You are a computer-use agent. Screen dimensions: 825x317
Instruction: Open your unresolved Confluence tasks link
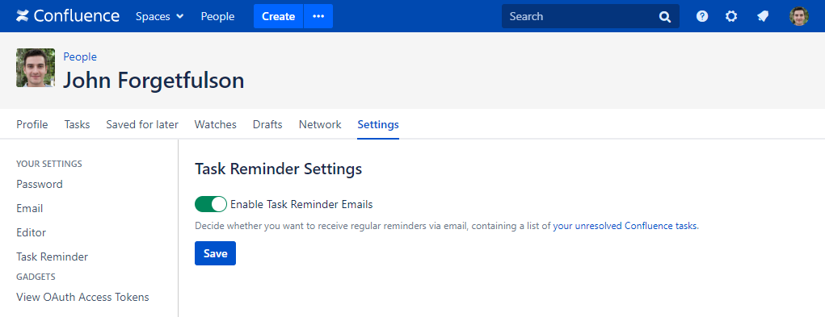[625, 226]
